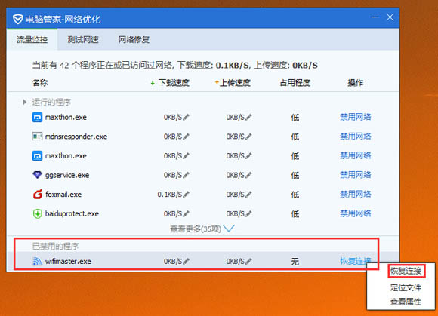Viewport: 438px width, 316px height.
Task: Close the 电脑管家-网络优化 window
Action: pos(390,17)
